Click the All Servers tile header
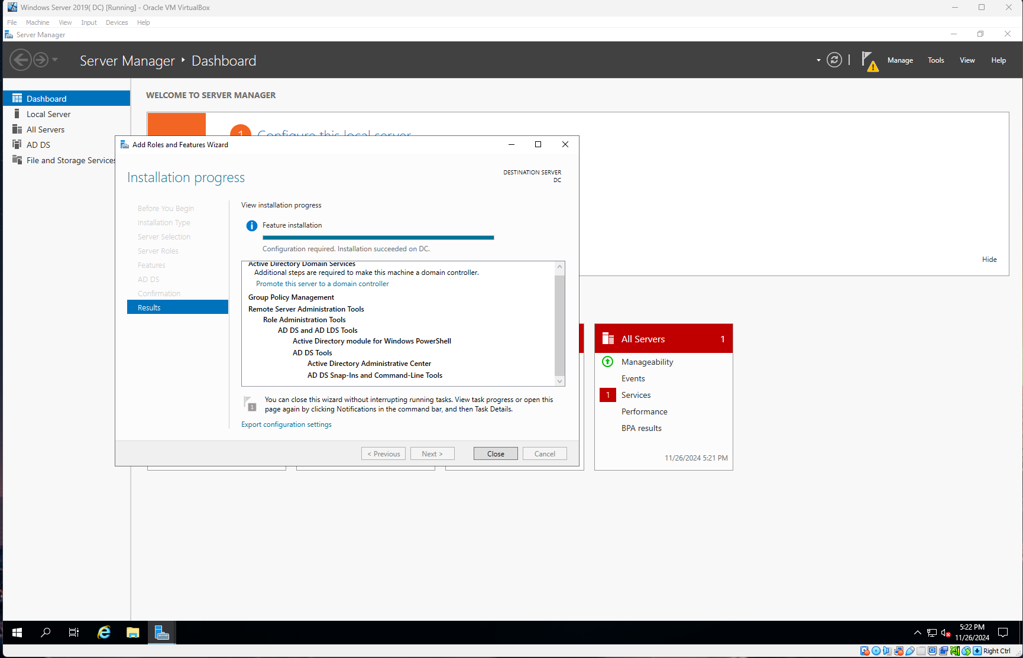Viewport: 1023px width, 658px height. (663, 339)
